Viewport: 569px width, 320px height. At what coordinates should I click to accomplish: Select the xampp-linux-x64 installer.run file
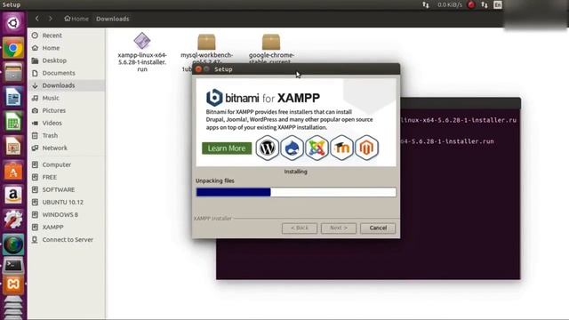pyautogui.click(x=142, y=52)
